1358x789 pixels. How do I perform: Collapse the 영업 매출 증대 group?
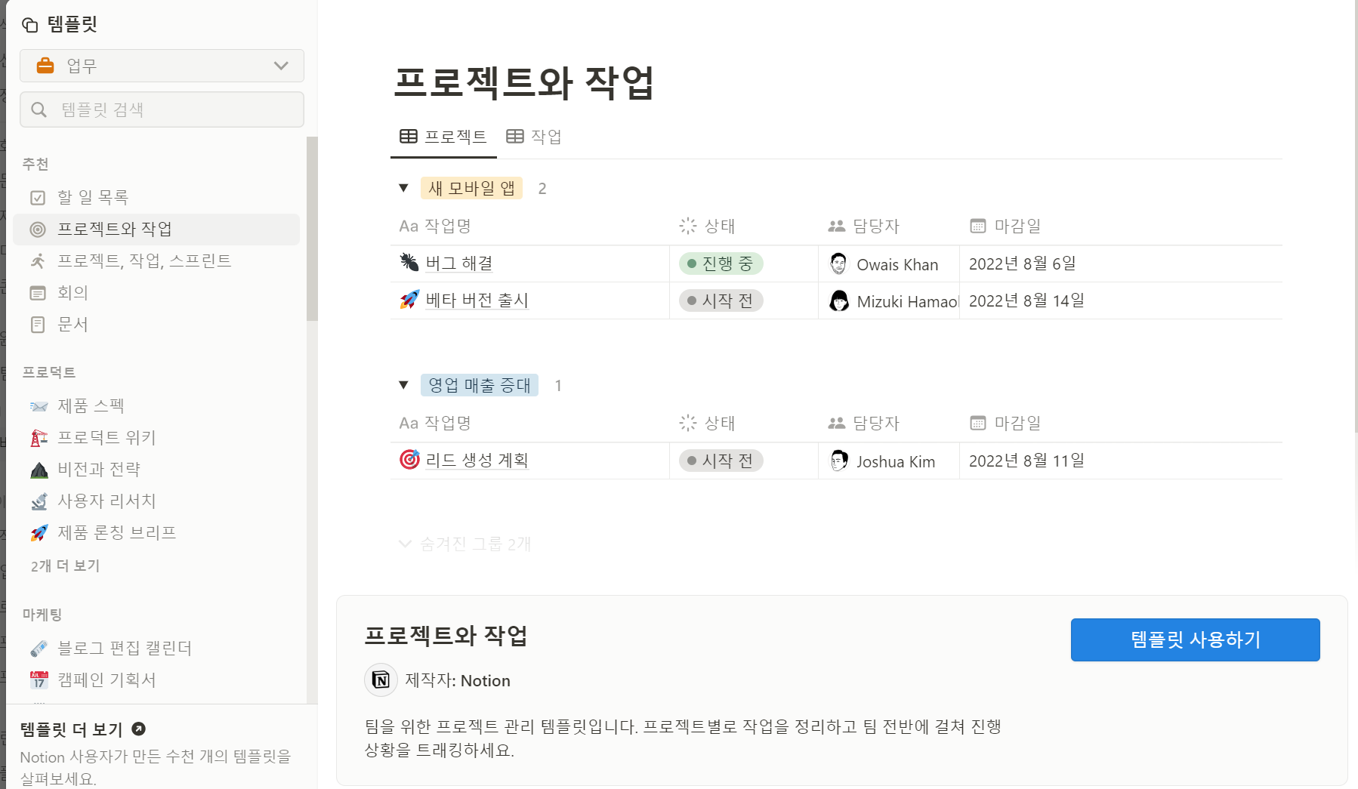coord(404,385)
